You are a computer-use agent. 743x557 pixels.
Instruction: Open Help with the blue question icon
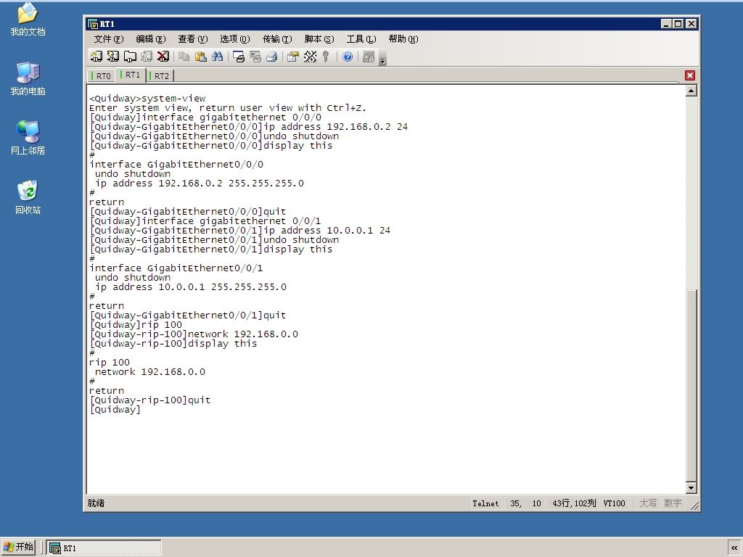[x=348, y=57]
